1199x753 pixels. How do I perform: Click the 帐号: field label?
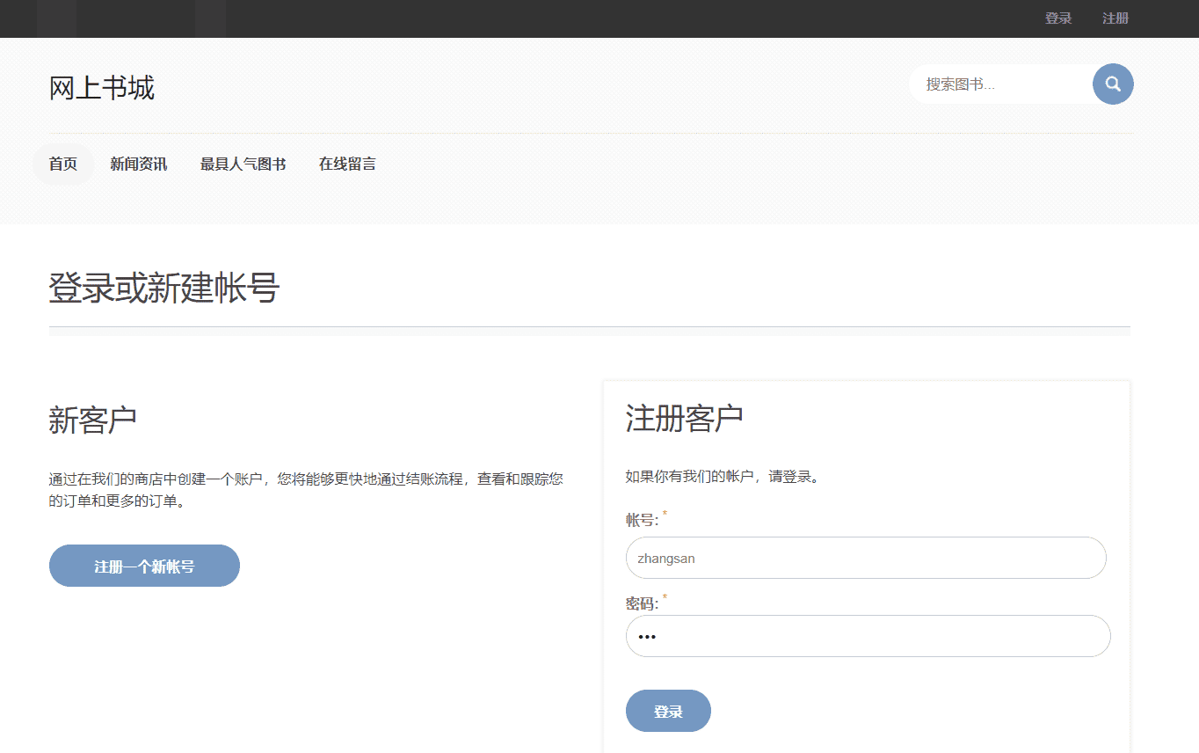pyautogui.click(x=643, y=520)
